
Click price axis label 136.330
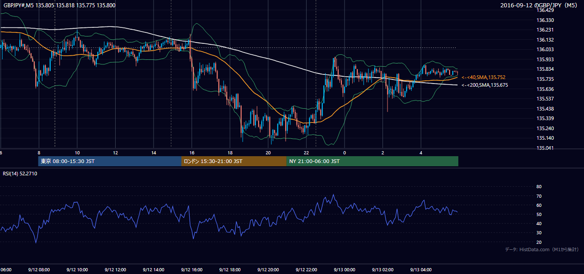pyautogui.click(x=545, y=20)
